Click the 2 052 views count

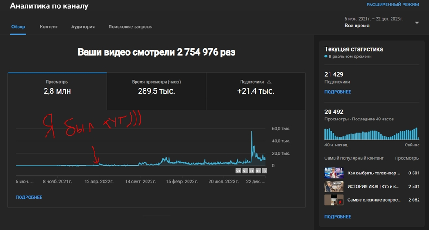tap(413, 200)
